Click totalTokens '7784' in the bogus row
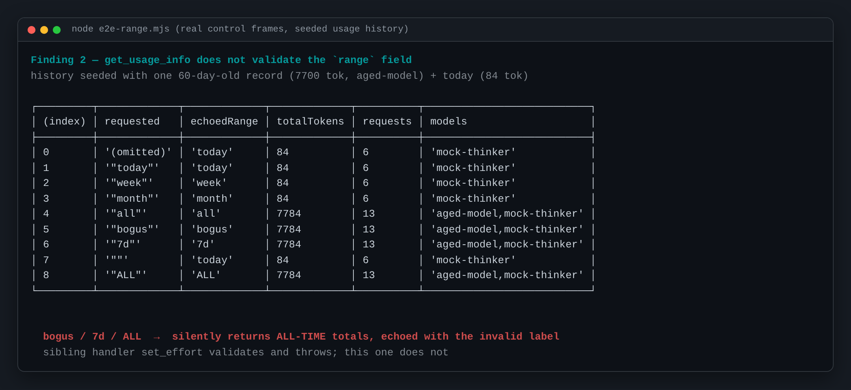This screenshot has height=390, width=851. point(289,229)
